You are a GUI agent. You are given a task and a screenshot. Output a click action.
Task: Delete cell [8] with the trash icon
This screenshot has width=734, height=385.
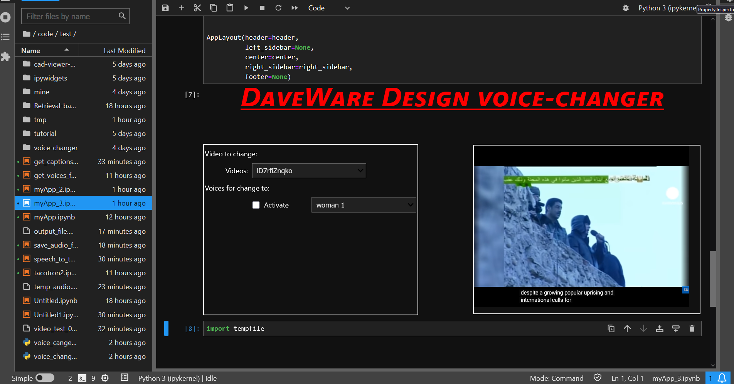(x=692, y=328)
